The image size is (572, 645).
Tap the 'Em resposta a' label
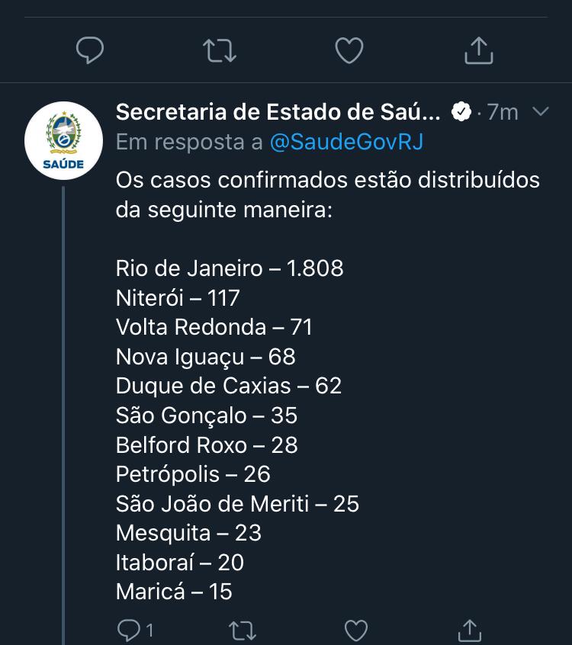click(x=189, y=142)
